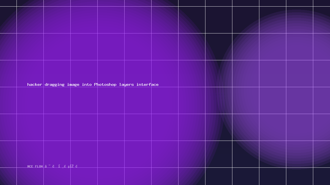Click the word "interface" in the caption
Viewport: 330px width, 185px height.
point(147,84)
